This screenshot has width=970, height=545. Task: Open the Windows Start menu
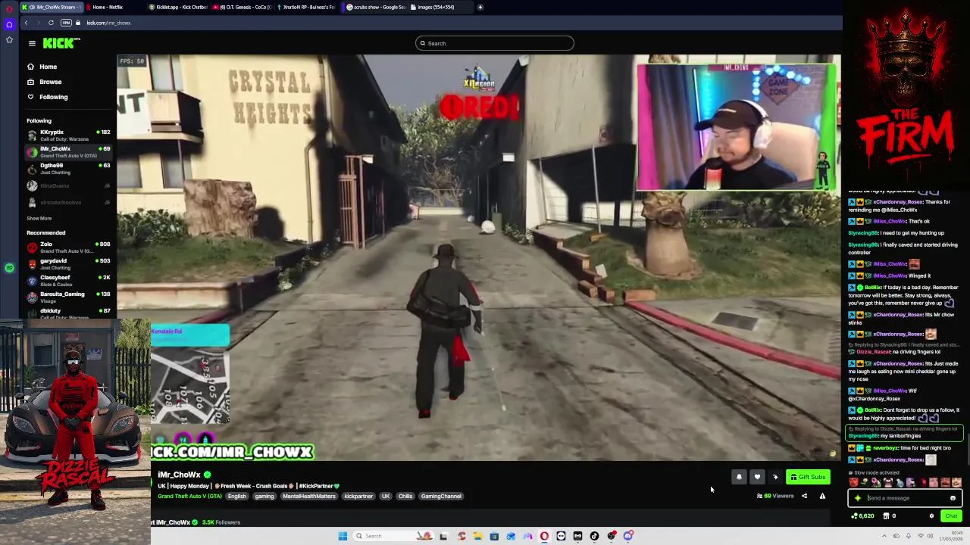343,536
